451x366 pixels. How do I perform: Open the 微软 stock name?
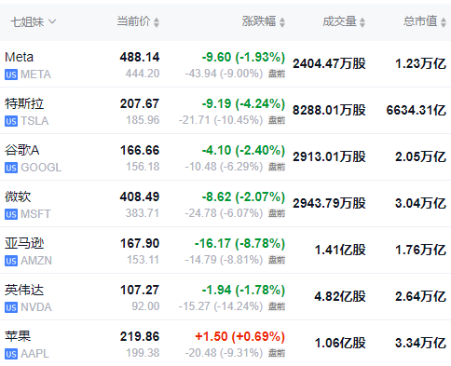18,197
